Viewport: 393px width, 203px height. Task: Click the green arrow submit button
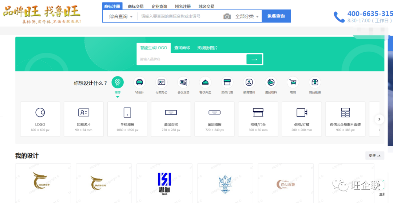(254, 59)
